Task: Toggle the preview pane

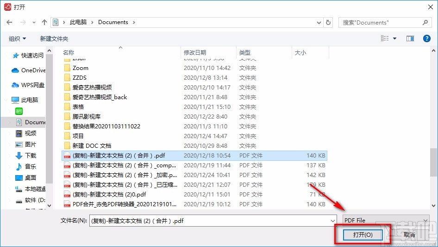Action: pyautogui.click(x=410, y=38)
